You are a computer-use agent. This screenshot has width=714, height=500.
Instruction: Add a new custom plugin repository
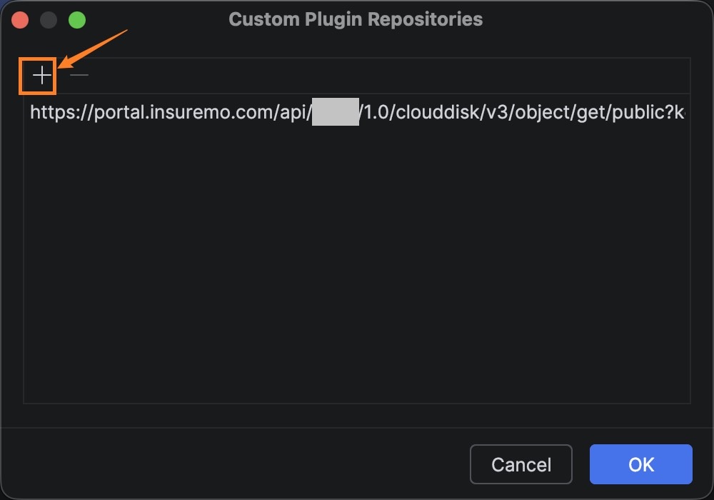pos(41,75)
